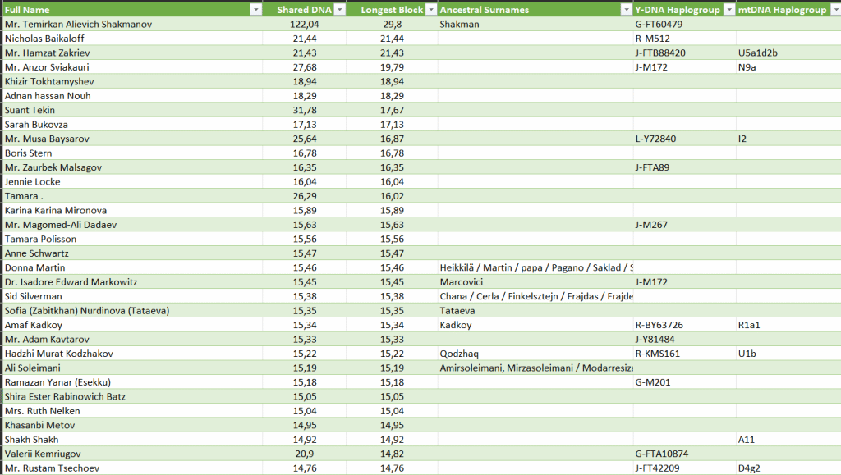The image size is (841, 475).
Task: Select the Suant Tekin name cell
Action: tap(30, 110)
